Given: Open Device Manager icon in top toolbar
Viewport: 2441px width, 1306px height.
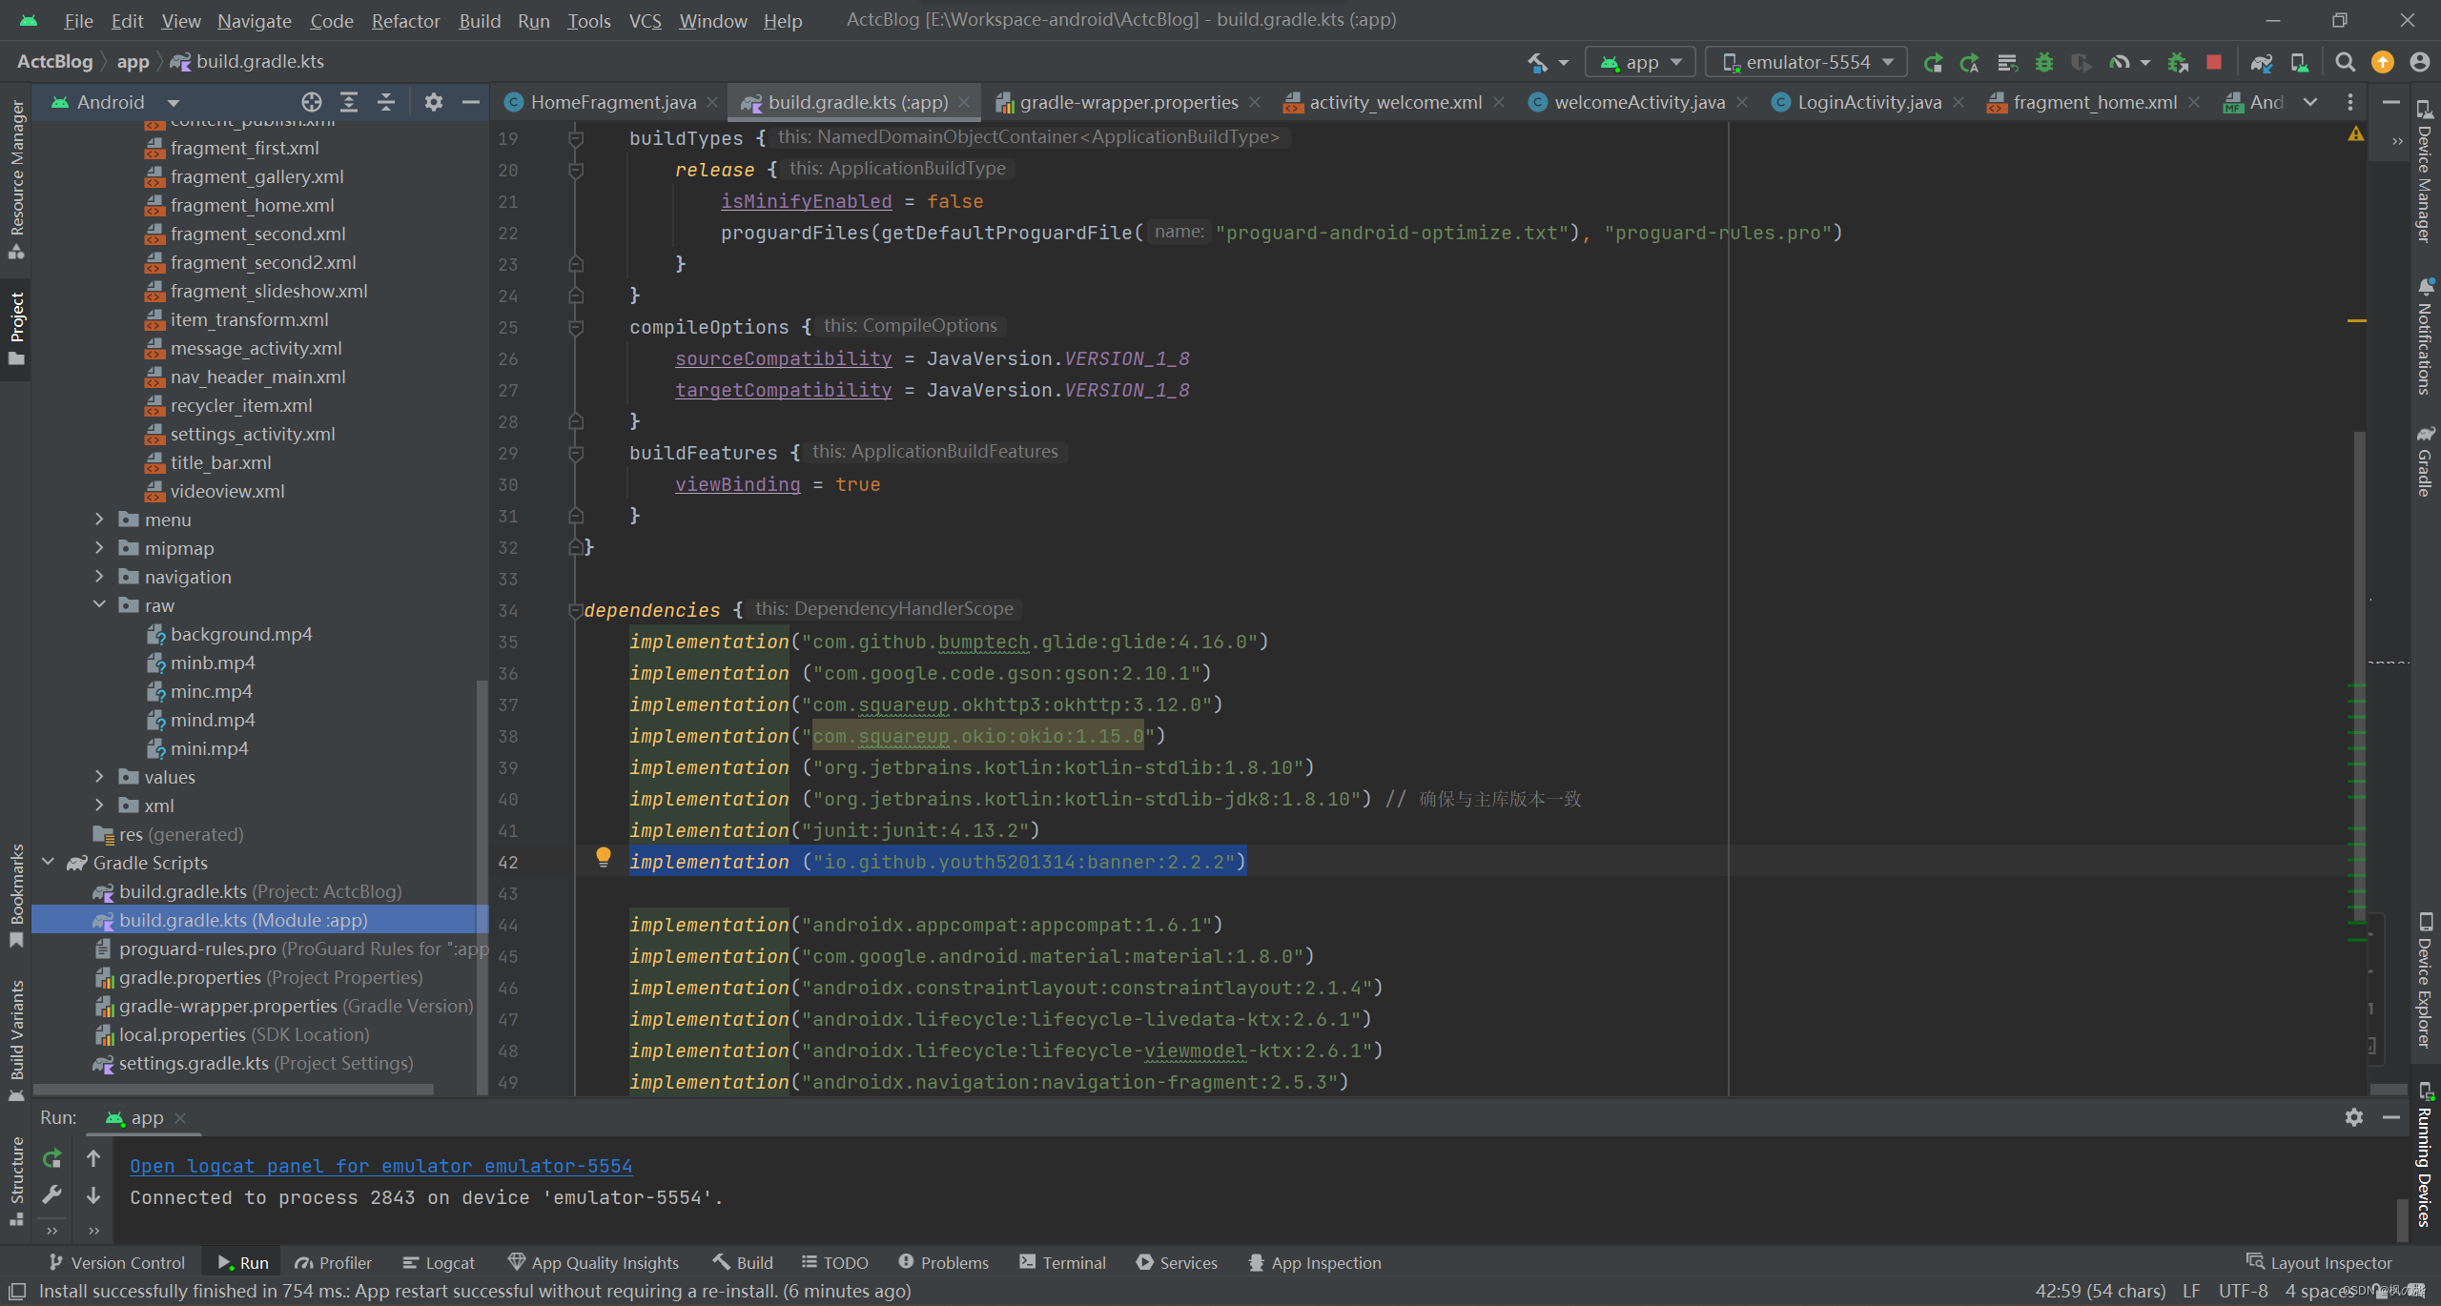Looking at the screenshot, I should click(x=2299, y=63).
